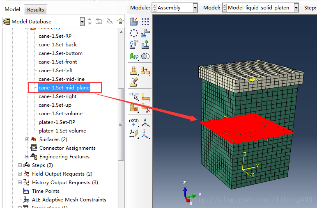Viewport: 317px width, 208px height.
Task: Select the Create Instance tool
Action: pyautogui.click(x=134, y=21)
